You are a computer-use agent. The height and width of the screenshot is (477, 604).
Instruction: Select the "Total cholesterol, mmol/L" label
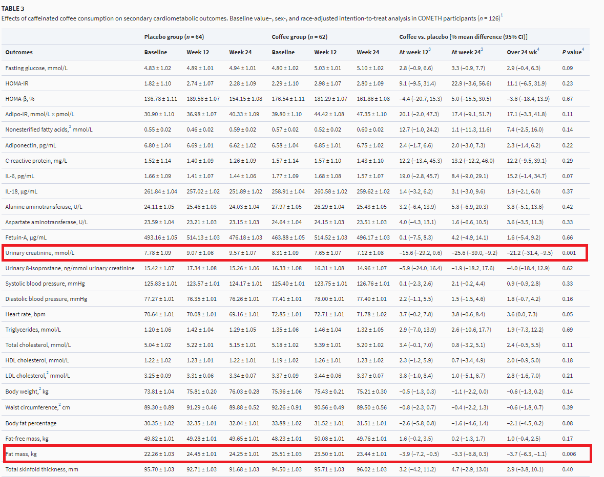click(x=38, y=345)
